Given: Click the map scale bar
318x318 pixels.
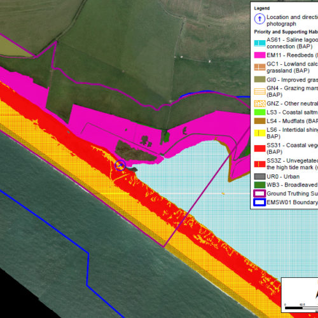Looking at the screenshot, I should [301, 308].
